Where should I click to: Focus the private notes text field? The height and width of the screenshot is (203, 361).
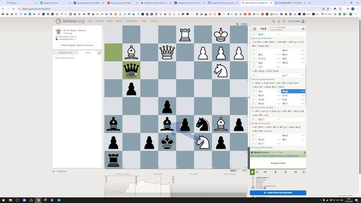[77, 112]
